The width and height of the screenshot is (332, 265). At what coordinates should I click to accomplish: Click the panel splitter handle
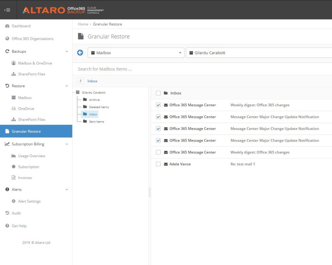(x=150, y=192)
